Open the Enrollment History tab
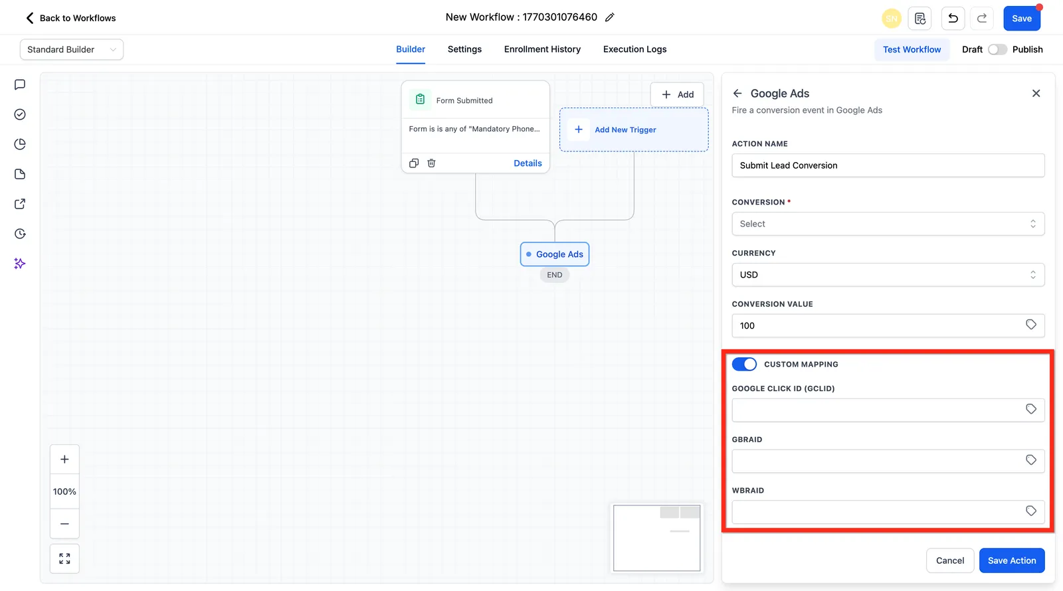Image resolution: width=1063 pixels, height=591 pixels. 542,49
